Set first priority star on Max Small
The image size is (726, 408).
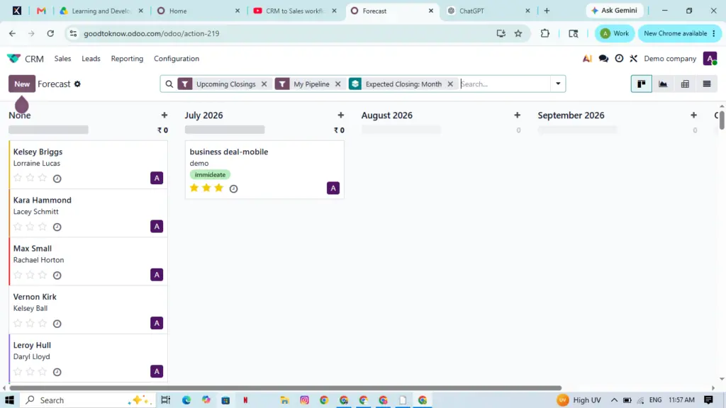point(18,275)
